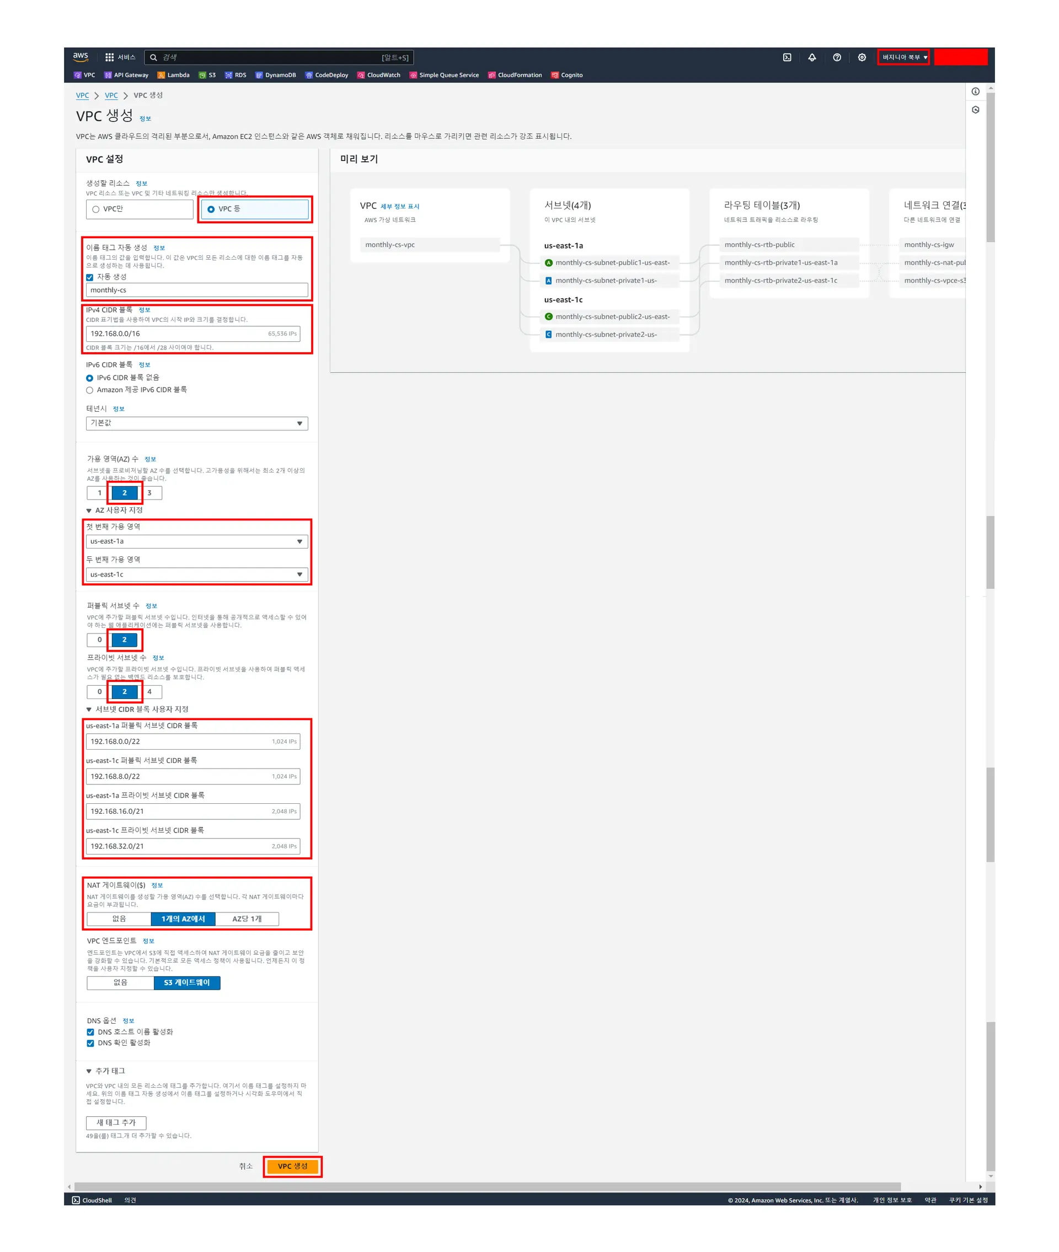Open the settings gear icon
Screen dimensions: 1059x1252
pyautogui.click(x=862, y=57)
